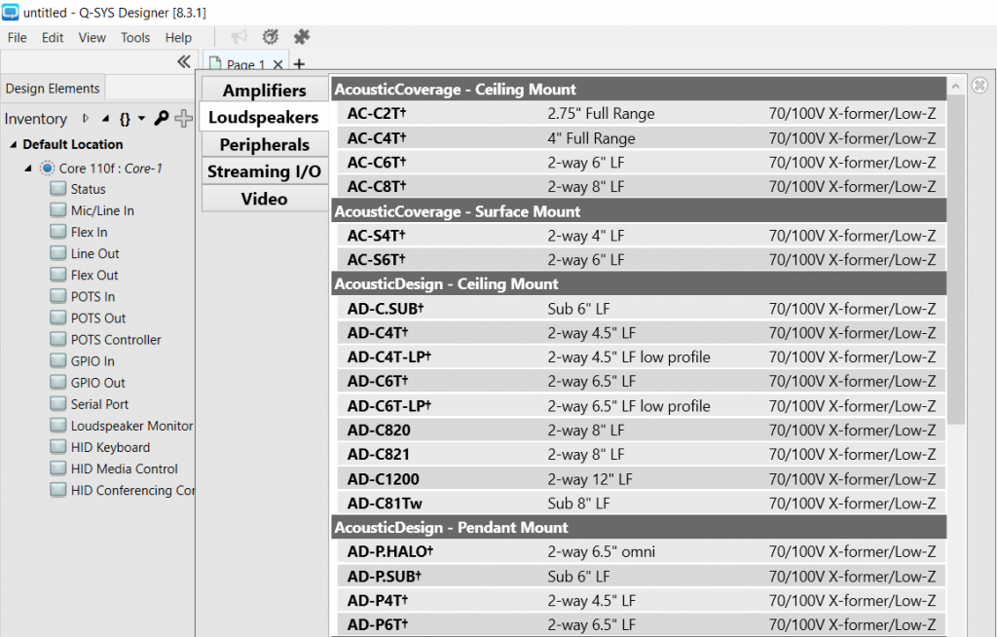Click the megaphone toolbar icon

tap(240, 37)
